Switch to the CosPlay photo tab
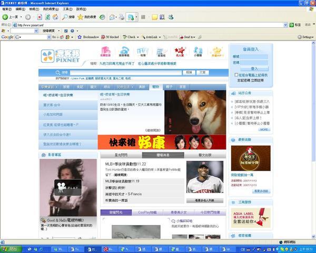This screenshot has width=316, height=253. point(147,212)
